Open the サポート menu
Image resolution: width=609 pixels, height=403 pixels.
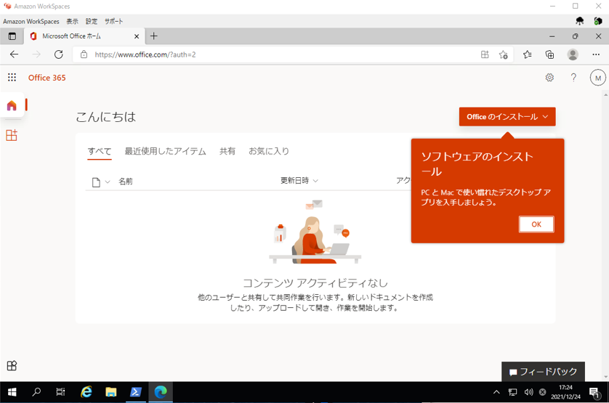(113, 21)
